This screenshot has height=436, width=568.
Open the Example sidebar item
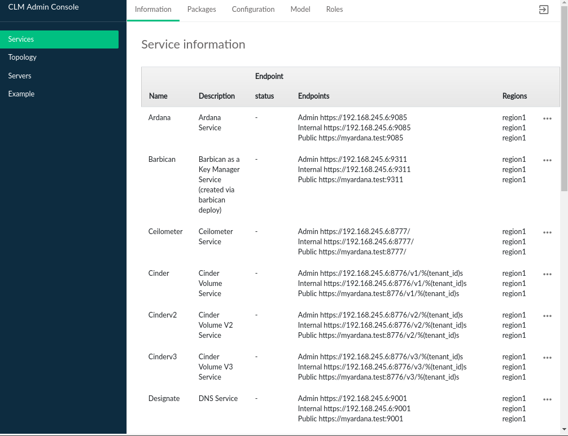(21, 94)
